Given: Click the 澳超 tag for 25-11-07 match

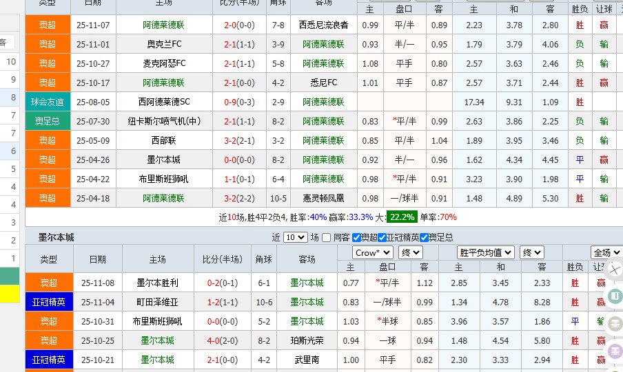Looking at the screenshot, I should click(48, 25).
